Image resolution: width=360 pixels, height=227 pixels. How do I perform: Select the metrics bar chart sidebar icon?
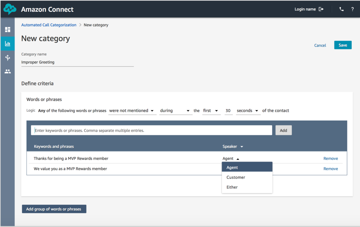[x=8, y=44]
